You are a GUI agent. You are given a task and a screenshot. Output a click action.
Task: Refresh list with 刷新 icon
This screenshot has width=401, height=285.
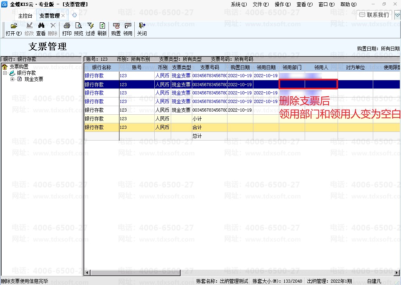(102, 25)
